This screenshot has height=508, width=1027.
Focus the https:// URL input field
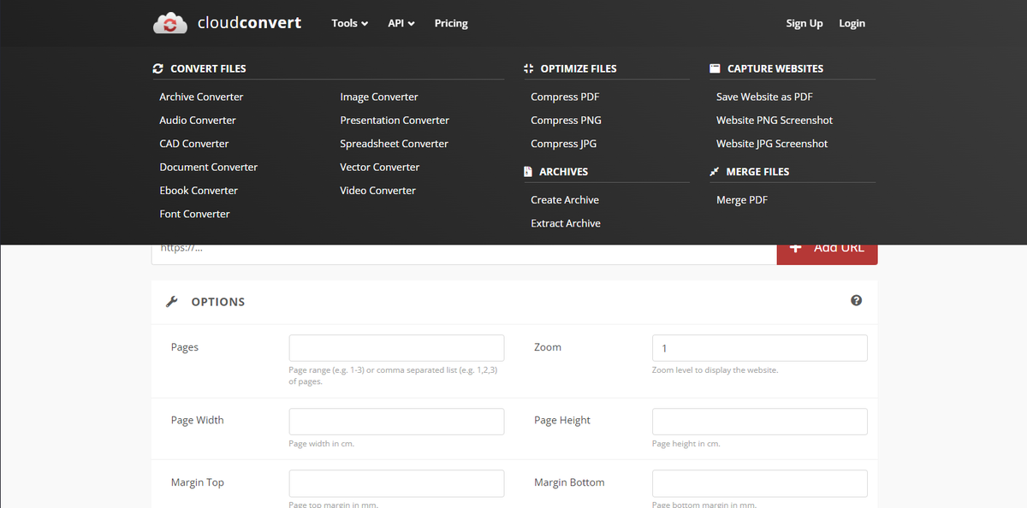(464, 254)
